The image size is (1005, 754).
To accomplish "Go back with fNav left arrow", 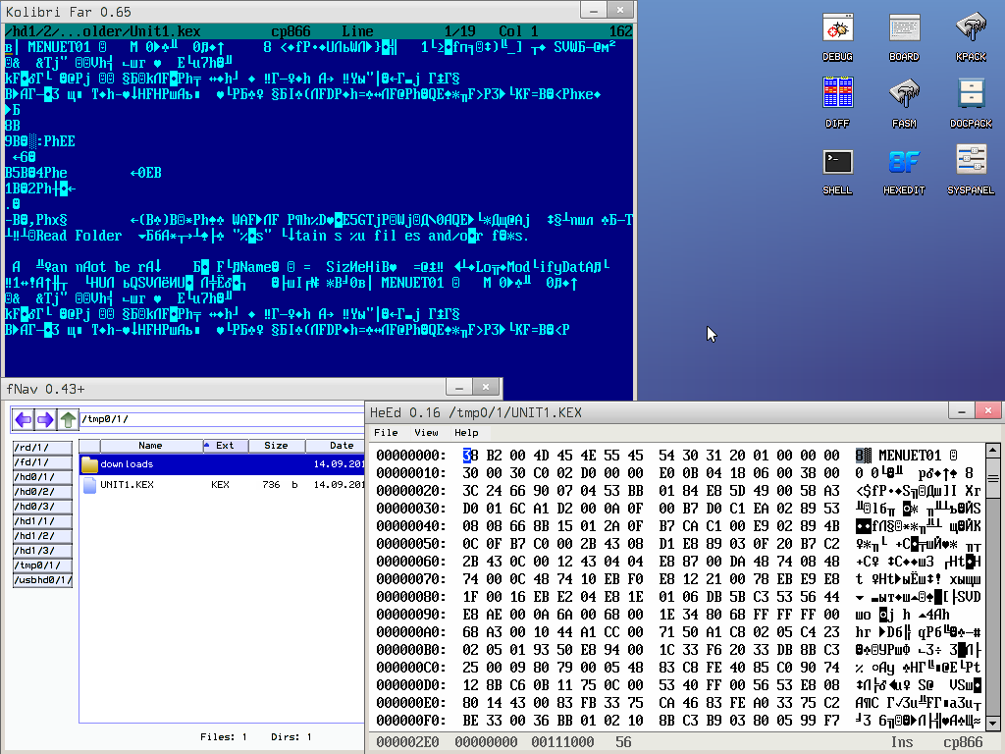I will pyautogui.click(x=24, y=420).
